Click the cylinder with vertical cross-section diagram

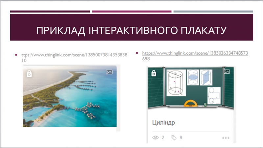click(x=206, y=77)
